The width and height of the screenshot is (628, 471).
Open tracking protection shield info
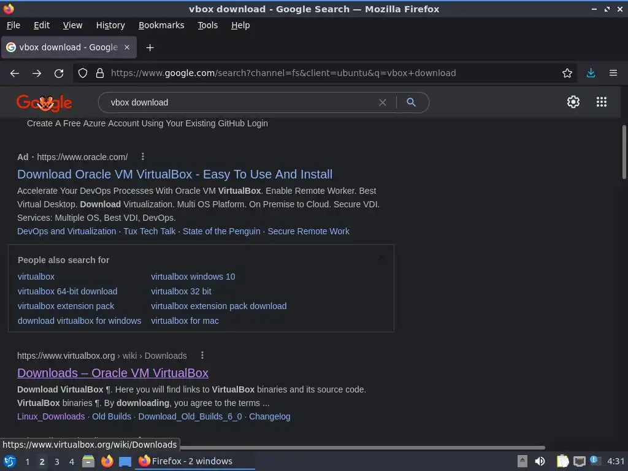83,74
